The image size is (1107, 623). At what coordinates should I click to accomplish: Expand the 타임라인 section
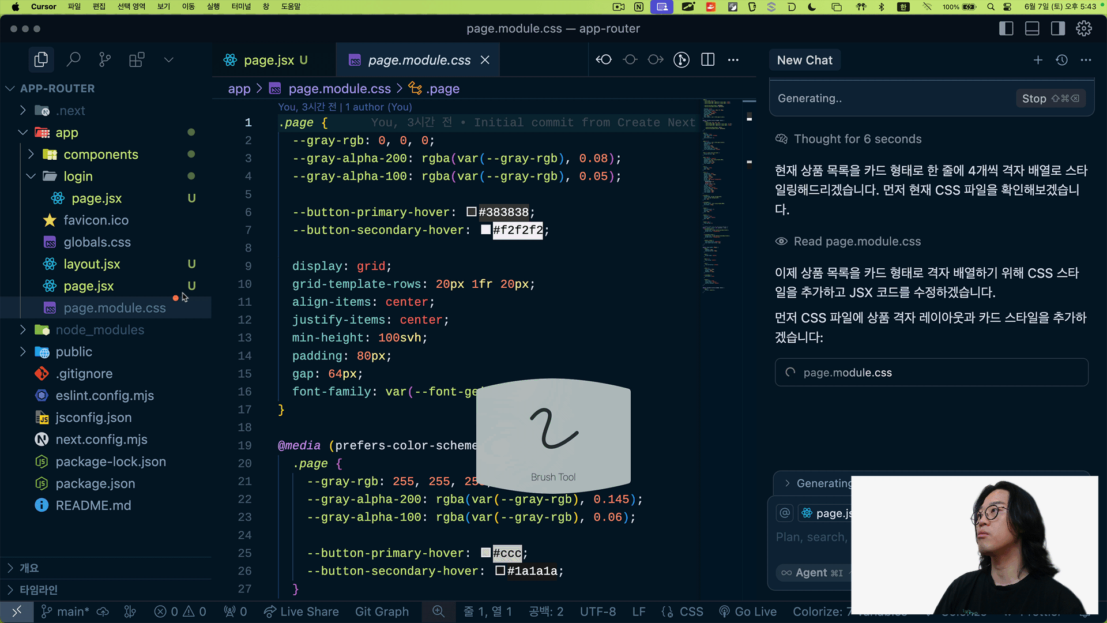coord(38,590)
